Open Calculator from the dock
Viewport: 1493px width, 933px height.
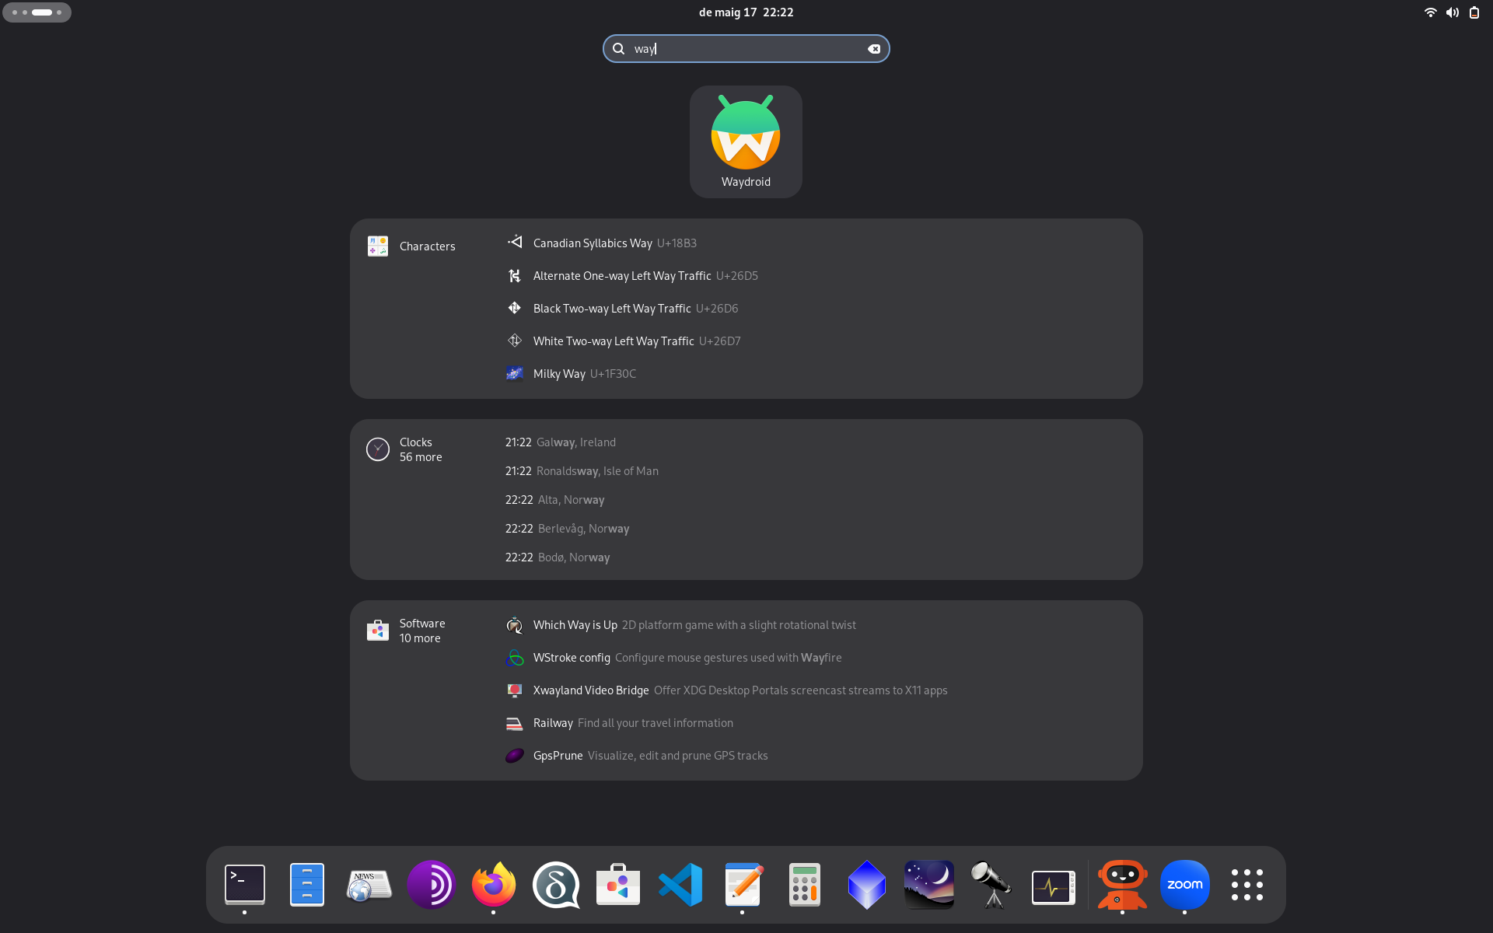805,885
